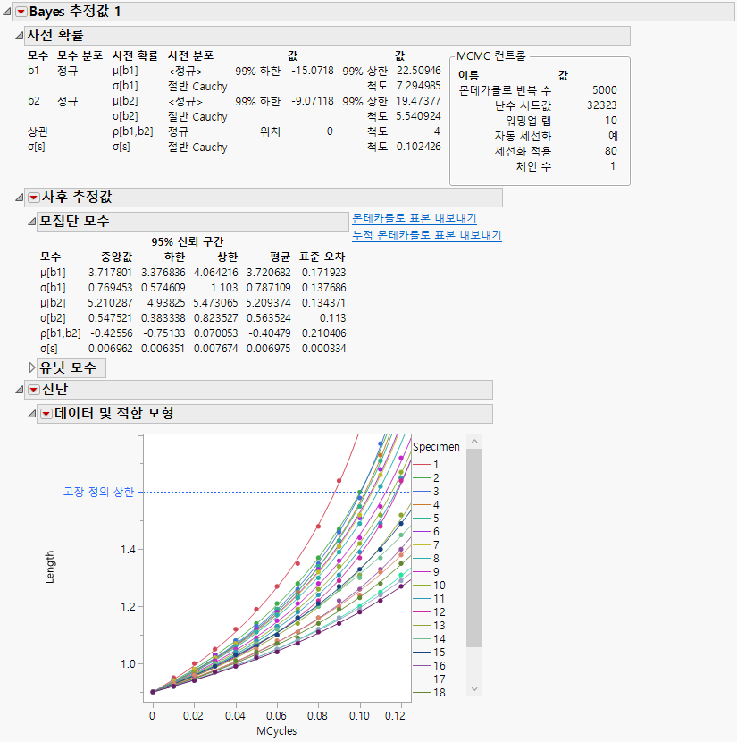Collapse the 사전 확률 section disclosure triangle
This screenshot has height=742, width=737.
click(20, 33)
